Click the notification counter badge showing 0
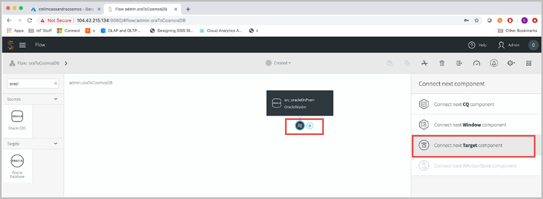Screen dimensions: 543x199 click(533, 45)
